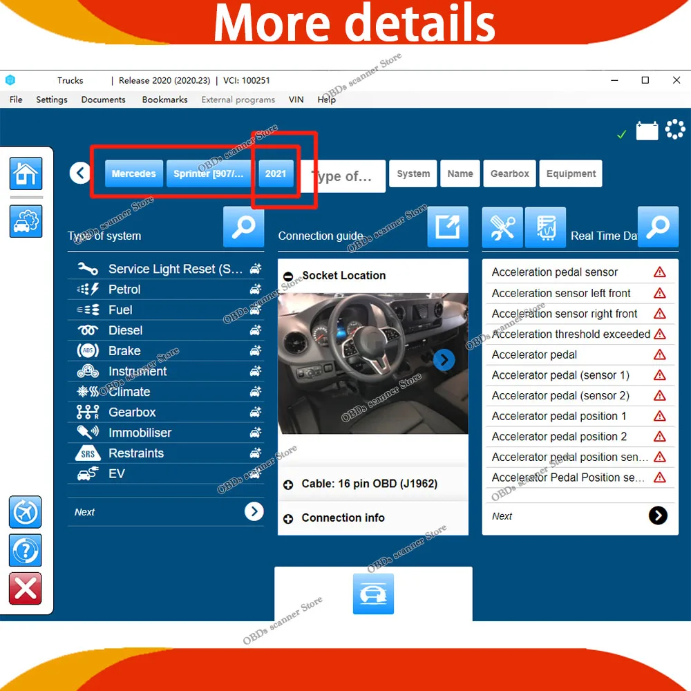Search the Real Time Data list
The image size is (691, 691).
[659, 227]
